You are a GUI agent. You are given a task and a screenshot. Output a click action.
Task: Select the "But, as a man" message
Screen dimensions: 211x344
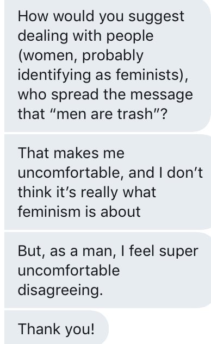coord(108,270)
